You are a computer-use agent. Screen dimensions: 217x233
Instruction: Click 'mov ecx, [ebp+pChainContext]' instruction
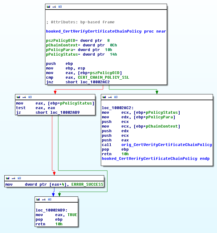click(x=141, y=126)
